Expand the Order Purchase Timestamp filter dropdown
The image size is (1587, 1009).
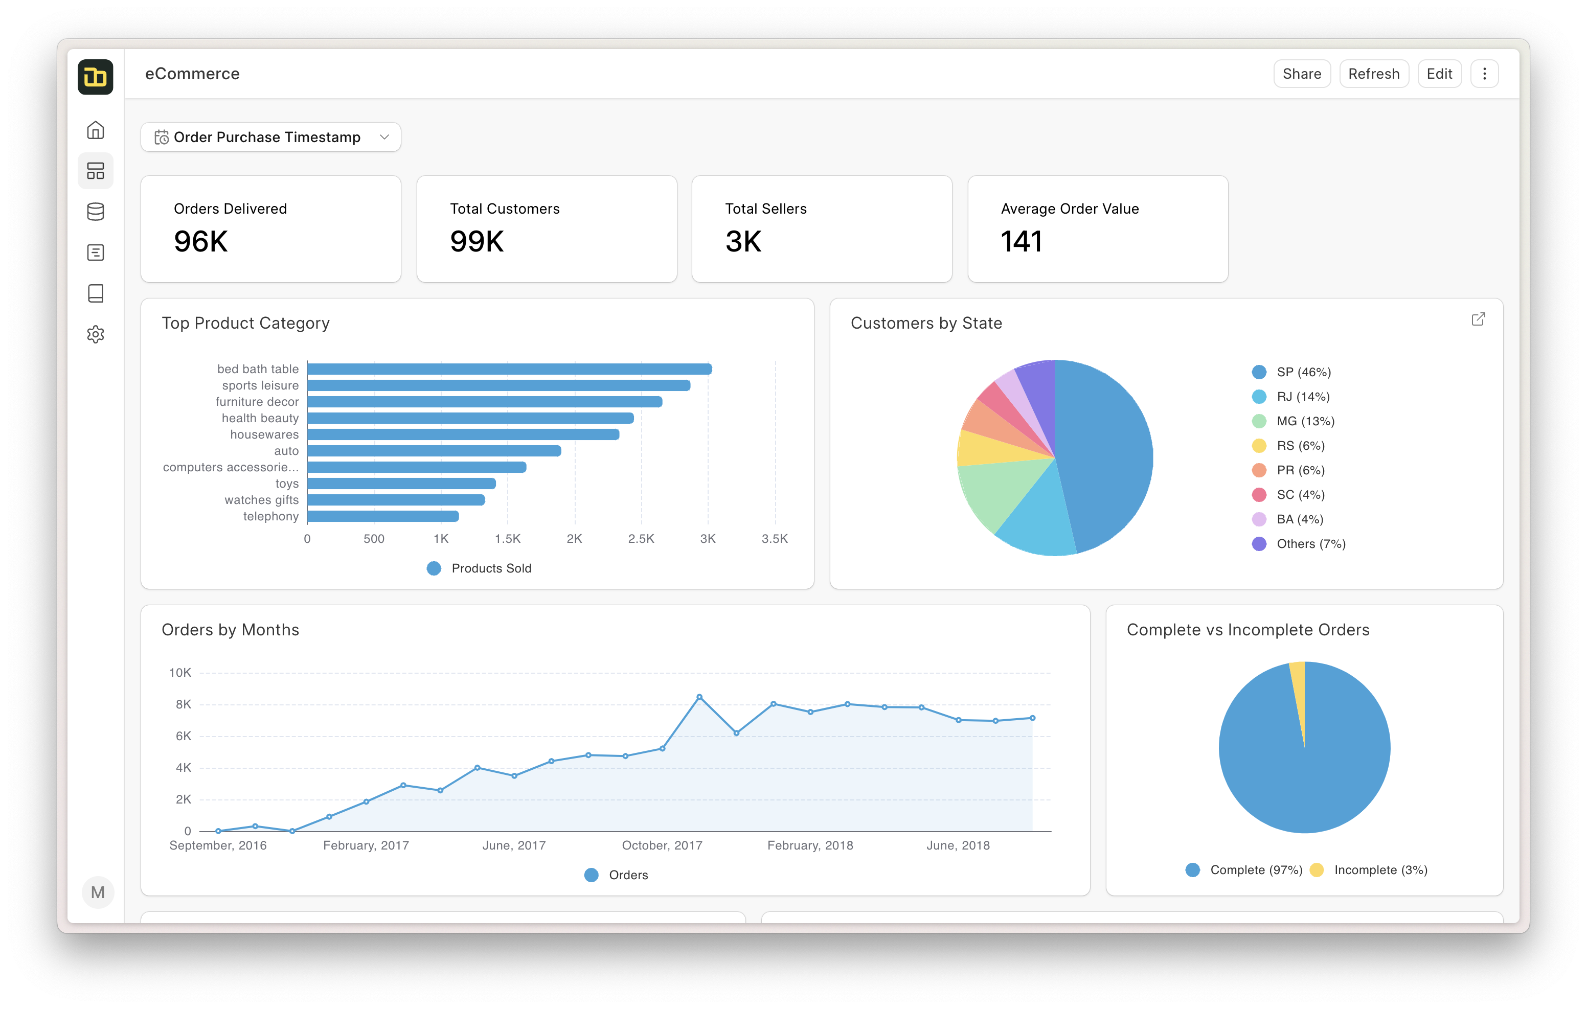[x=267, y=137]
